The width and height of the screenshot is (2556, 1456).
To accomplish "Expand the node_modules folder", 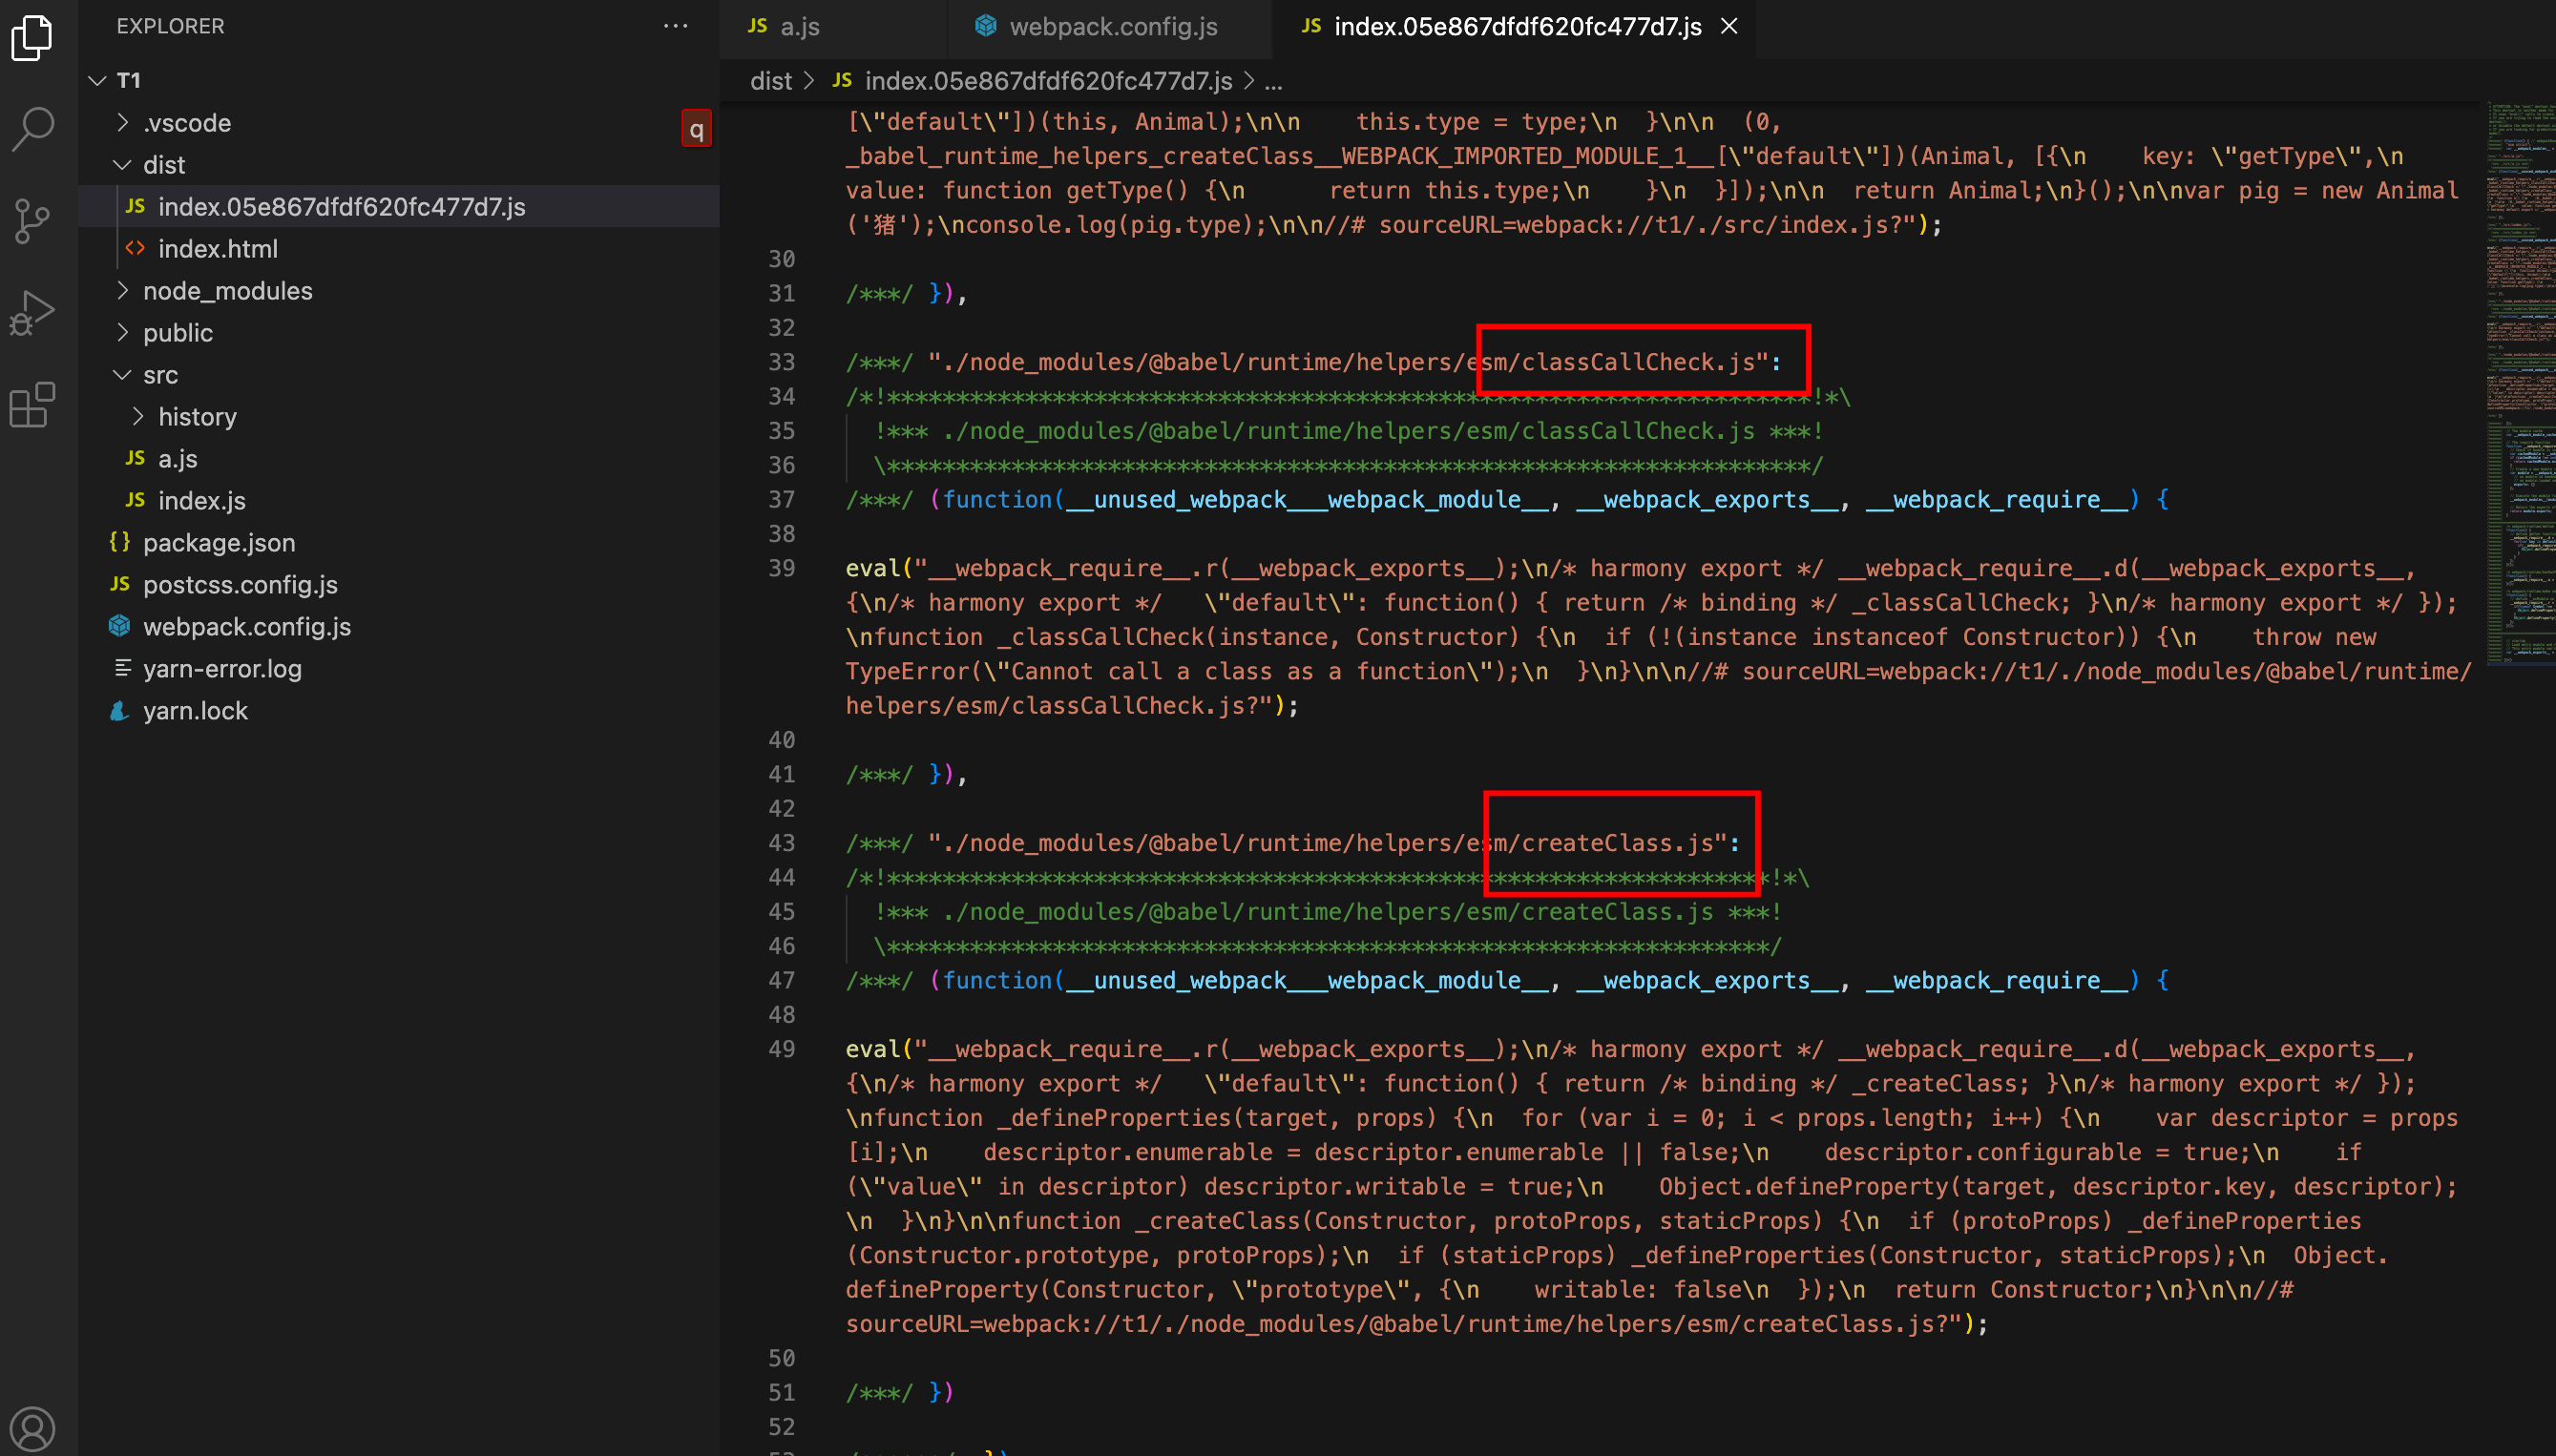I will 122,290.
